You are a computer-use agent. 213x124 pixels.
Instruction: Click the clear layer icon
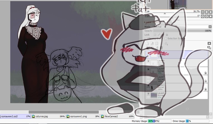click(x=157, y=48)
